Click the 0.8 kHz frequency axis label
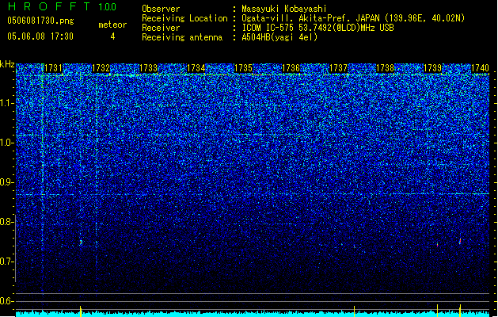 [7, 222]
